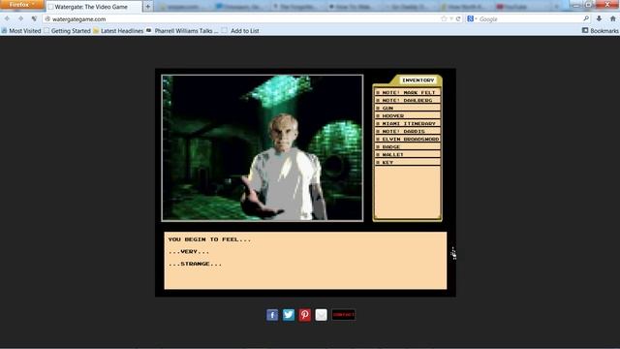
Task: Click the man in the game scene
Action: tap(284, 168)
